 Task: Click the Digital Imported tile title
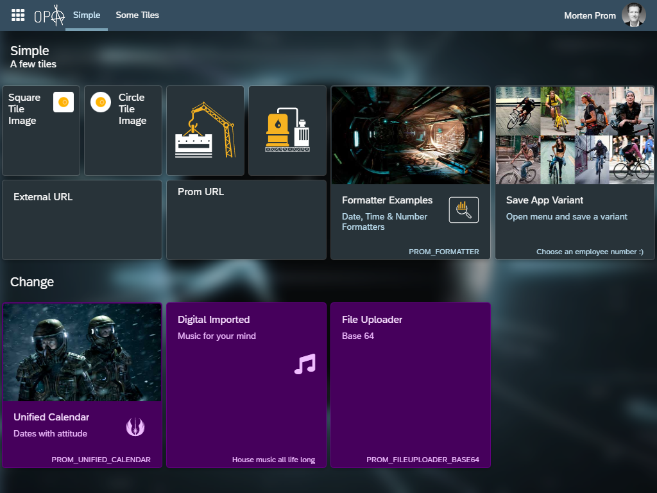pyautogui.click(x=214, y=319)
